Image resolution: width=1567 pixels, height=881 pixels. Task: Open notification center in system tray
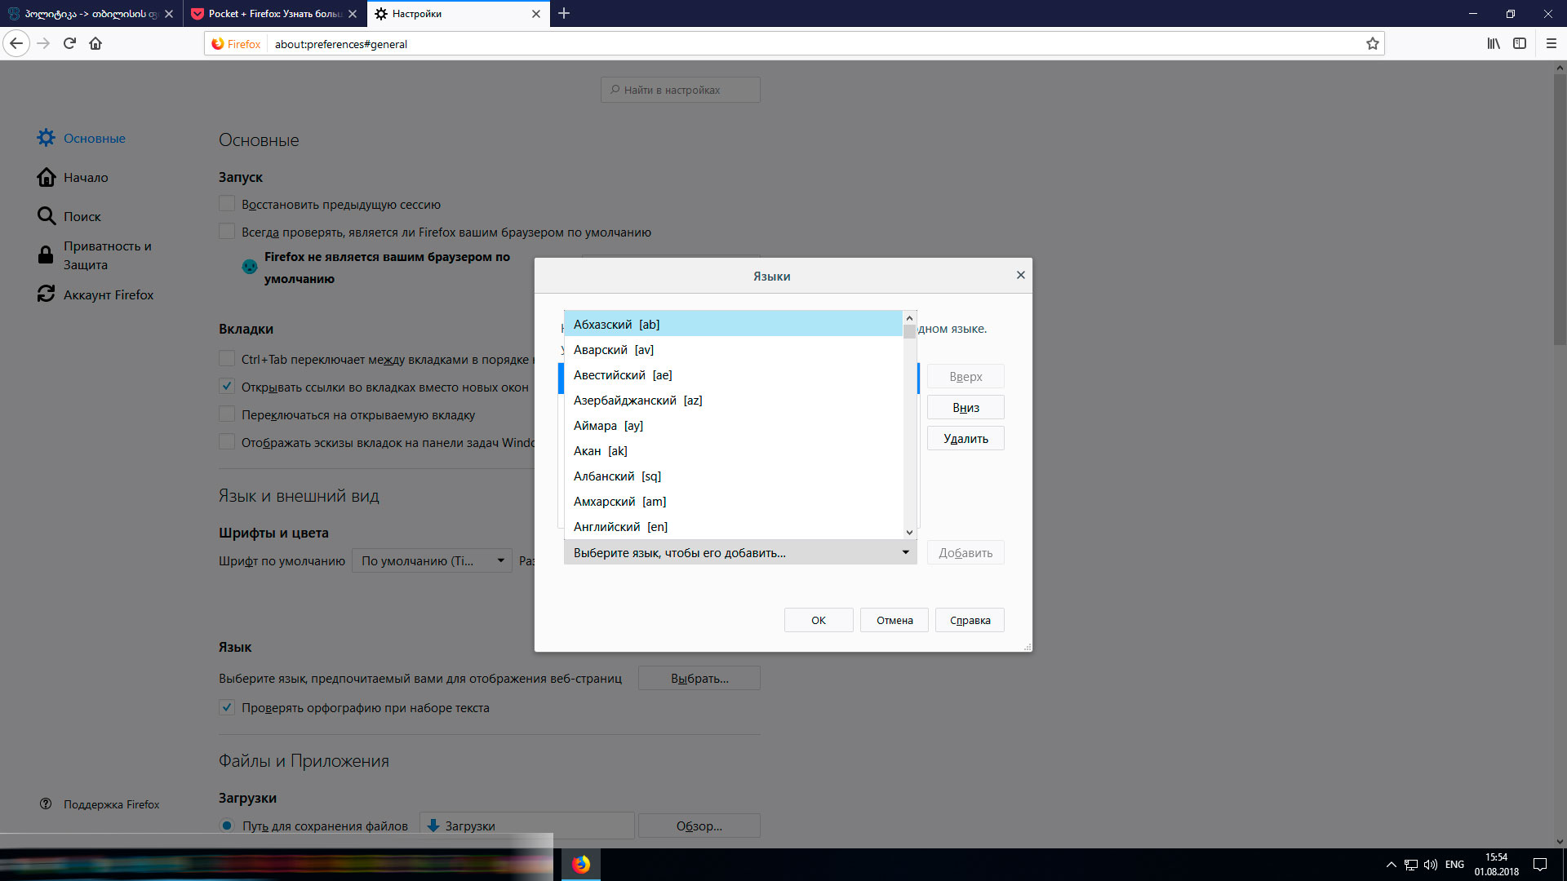click(x=1539, y=864)
